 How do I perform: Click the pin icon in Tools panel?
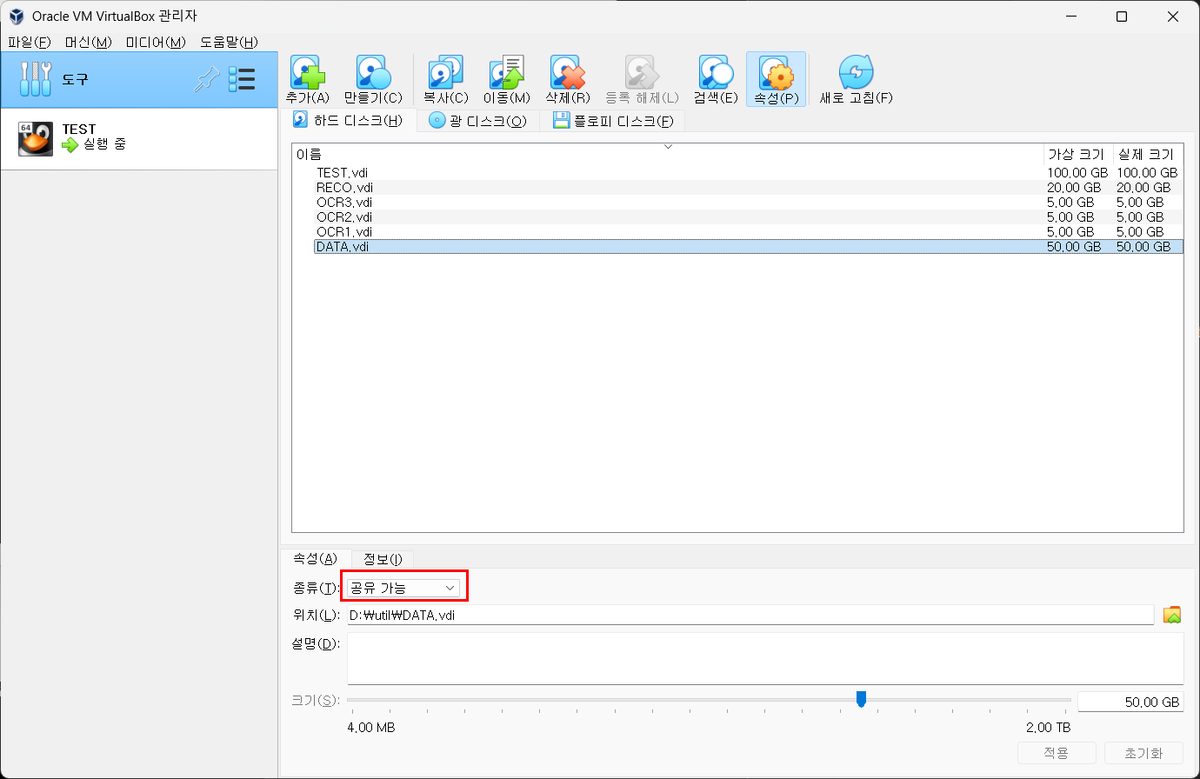(x=206, y=79)
